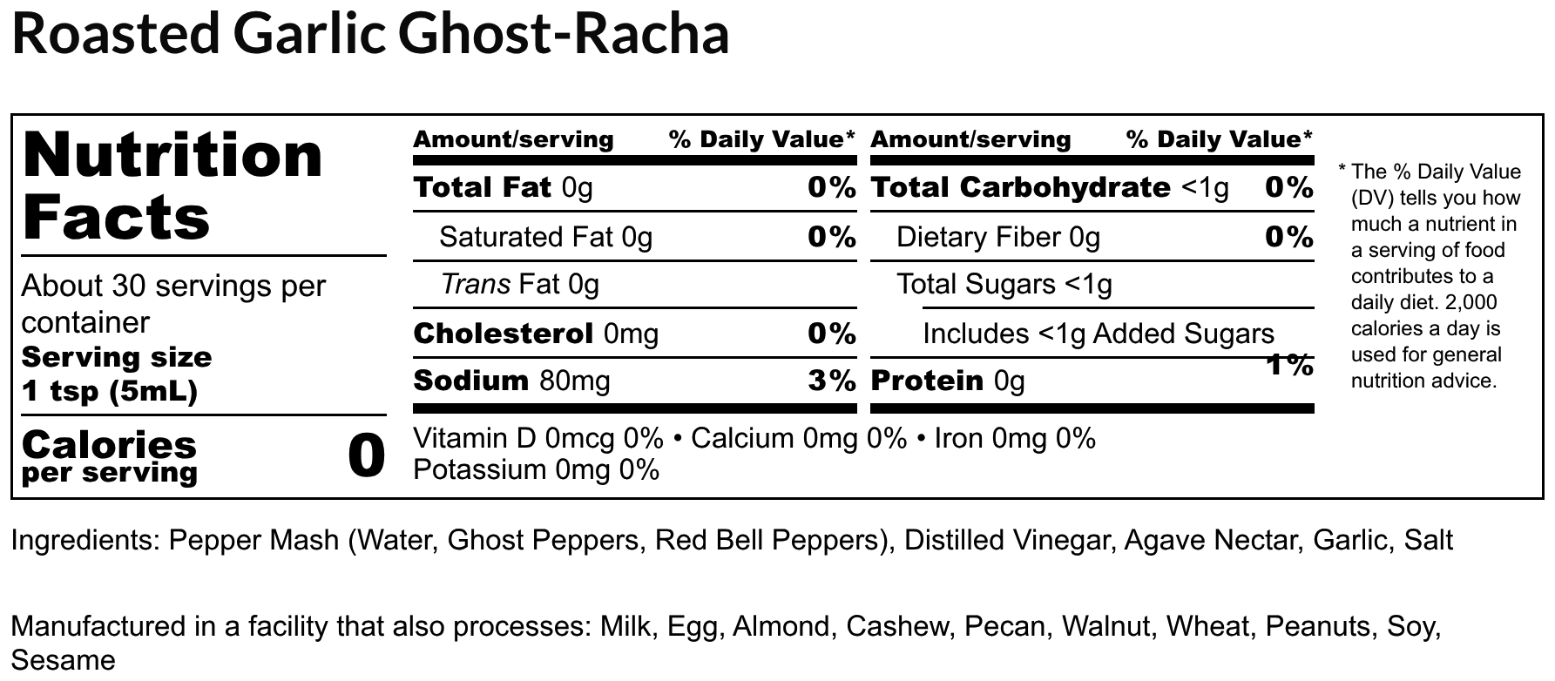Click the Total Sugars <1g line
This screenshot has width=1555, height=681.
[x=1004, y=285]
